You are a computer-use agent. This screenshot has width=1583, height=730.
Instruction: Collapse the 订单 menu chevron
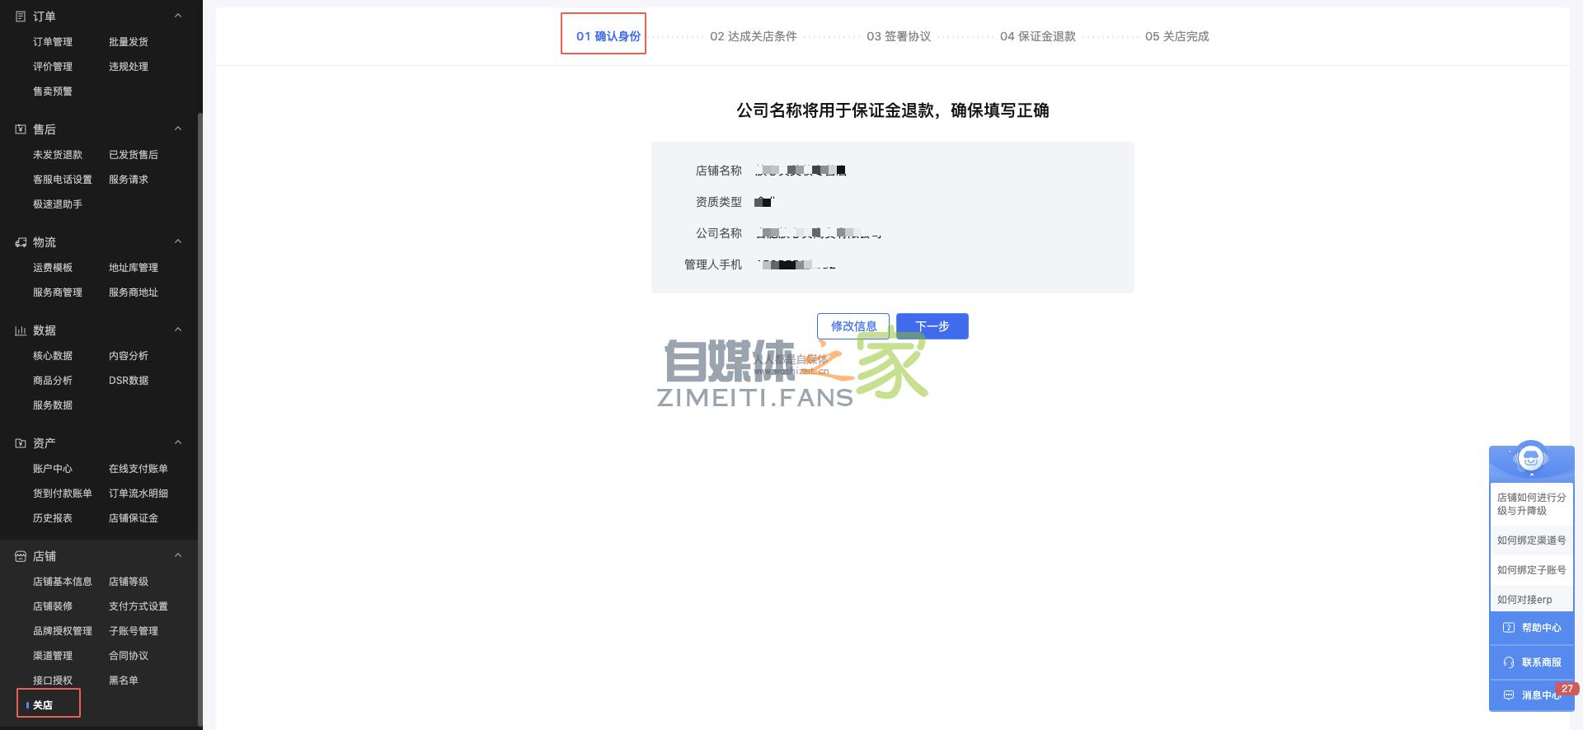coord(178,16)
